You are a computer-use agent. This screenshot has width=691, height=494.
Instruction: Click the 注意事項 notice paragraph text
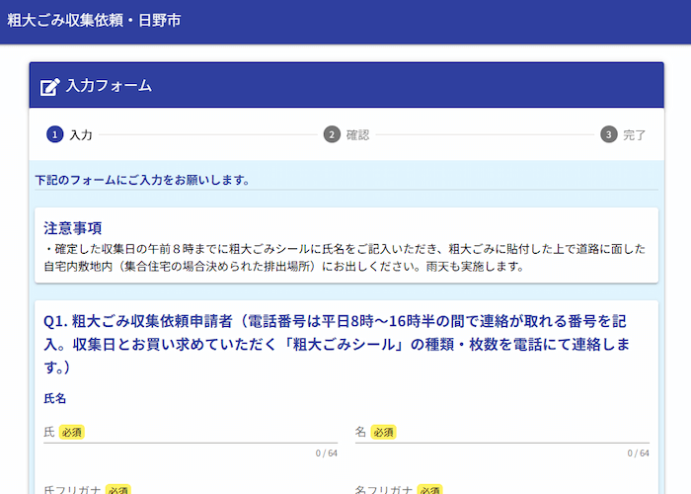(345, 258)
